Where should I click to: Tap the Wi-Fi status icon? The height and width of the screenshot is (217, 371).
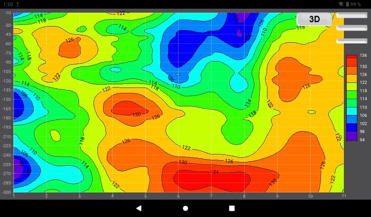coord(341,4)
